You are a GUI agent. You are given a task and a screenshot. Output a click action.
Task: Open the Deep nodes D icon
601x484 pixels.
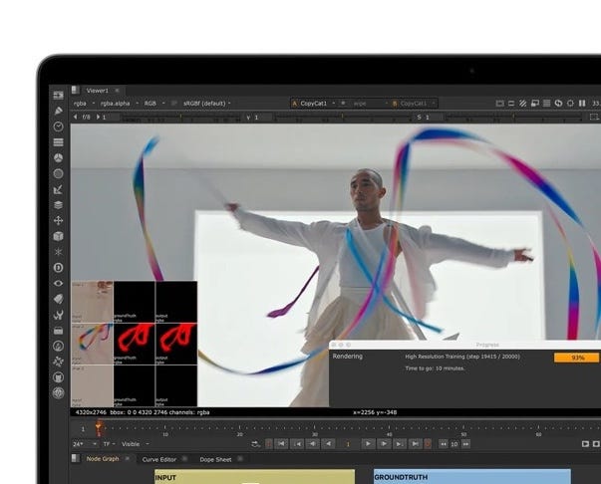(x=58, y=268)
